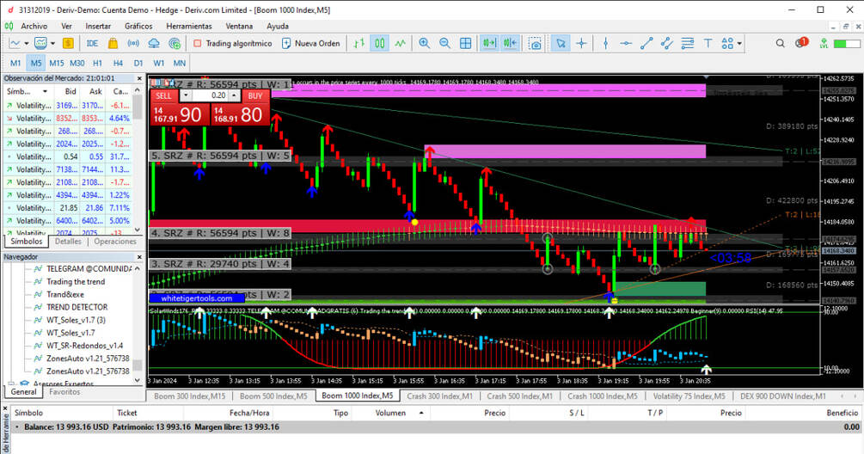The width and height of the screenshot is (864, 454).
Task: Increase lot volume with up stepper
Action: [x=234, y=95]
